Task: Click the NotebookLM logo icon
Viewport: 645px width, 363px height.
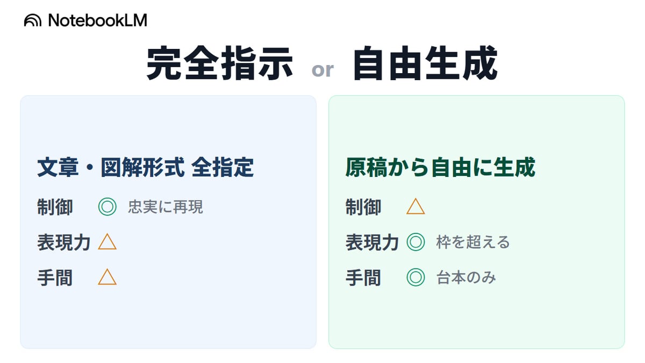Action: coord(33,20)
